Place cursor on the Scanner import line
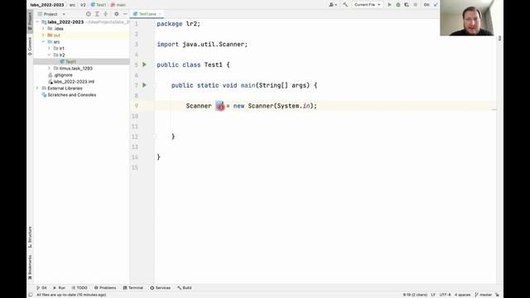Screen dimensions: 530x298 pos(202,44)
